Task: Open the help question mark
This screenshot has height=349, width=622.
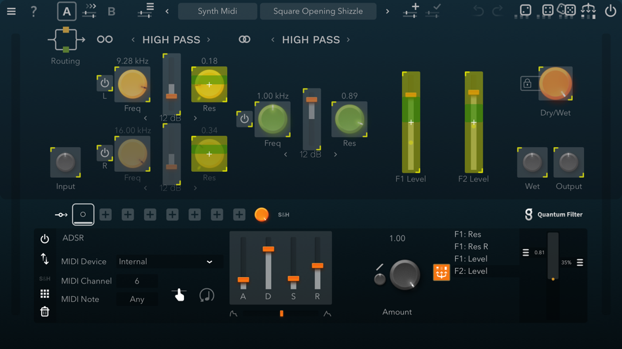Action: 33,11
